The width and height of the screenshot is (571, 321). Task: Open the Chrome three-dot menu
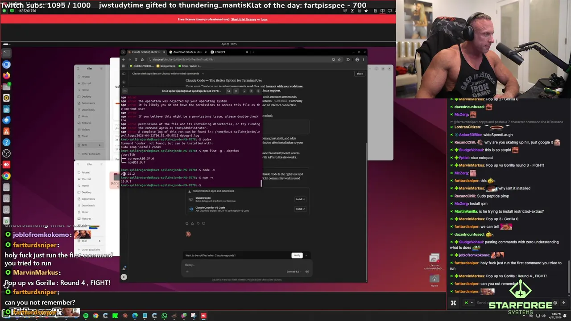(x=364, y=59)
